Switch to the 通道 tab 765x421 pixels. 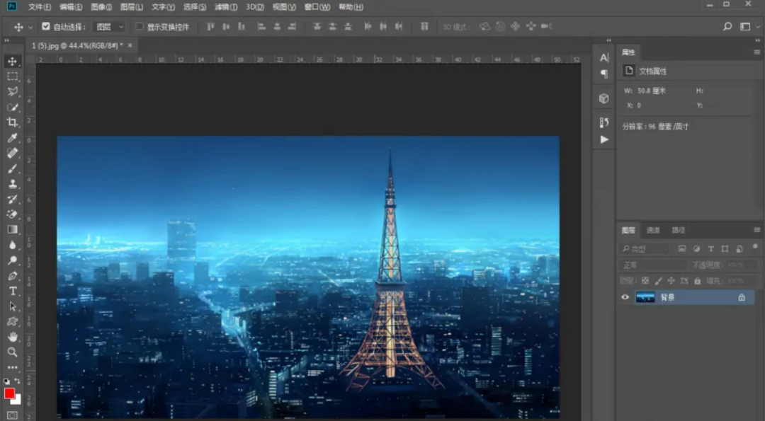coord(653,230)
